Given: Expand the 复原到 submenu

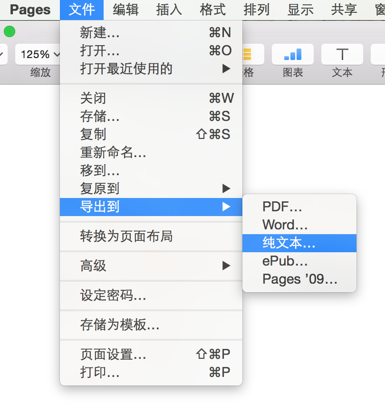Looking at the screenshot, I should coord(151,188).
